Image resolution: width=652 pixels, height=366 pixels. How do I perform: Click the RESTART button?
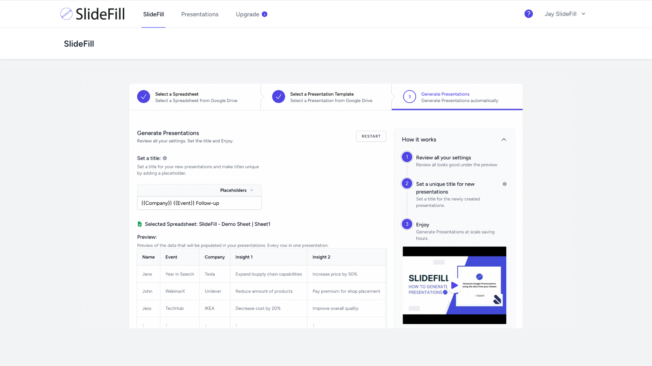tap(371, 136)
